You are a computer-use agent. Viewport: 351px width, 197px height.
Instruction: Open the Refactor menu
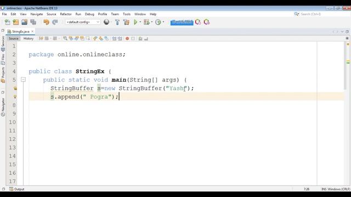point(66,14)
